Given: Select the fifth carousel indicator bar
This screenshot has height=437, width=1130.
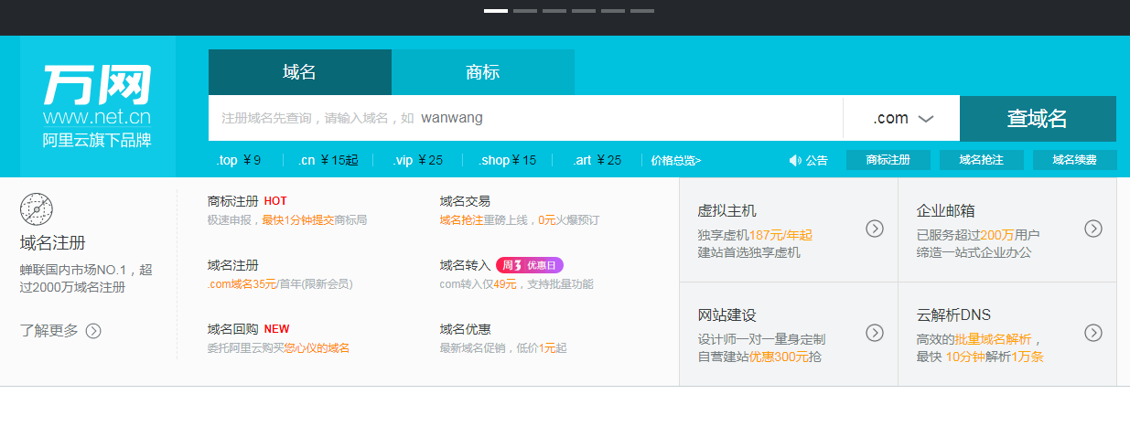Looking at the screenshot, I should click(613, 11).
